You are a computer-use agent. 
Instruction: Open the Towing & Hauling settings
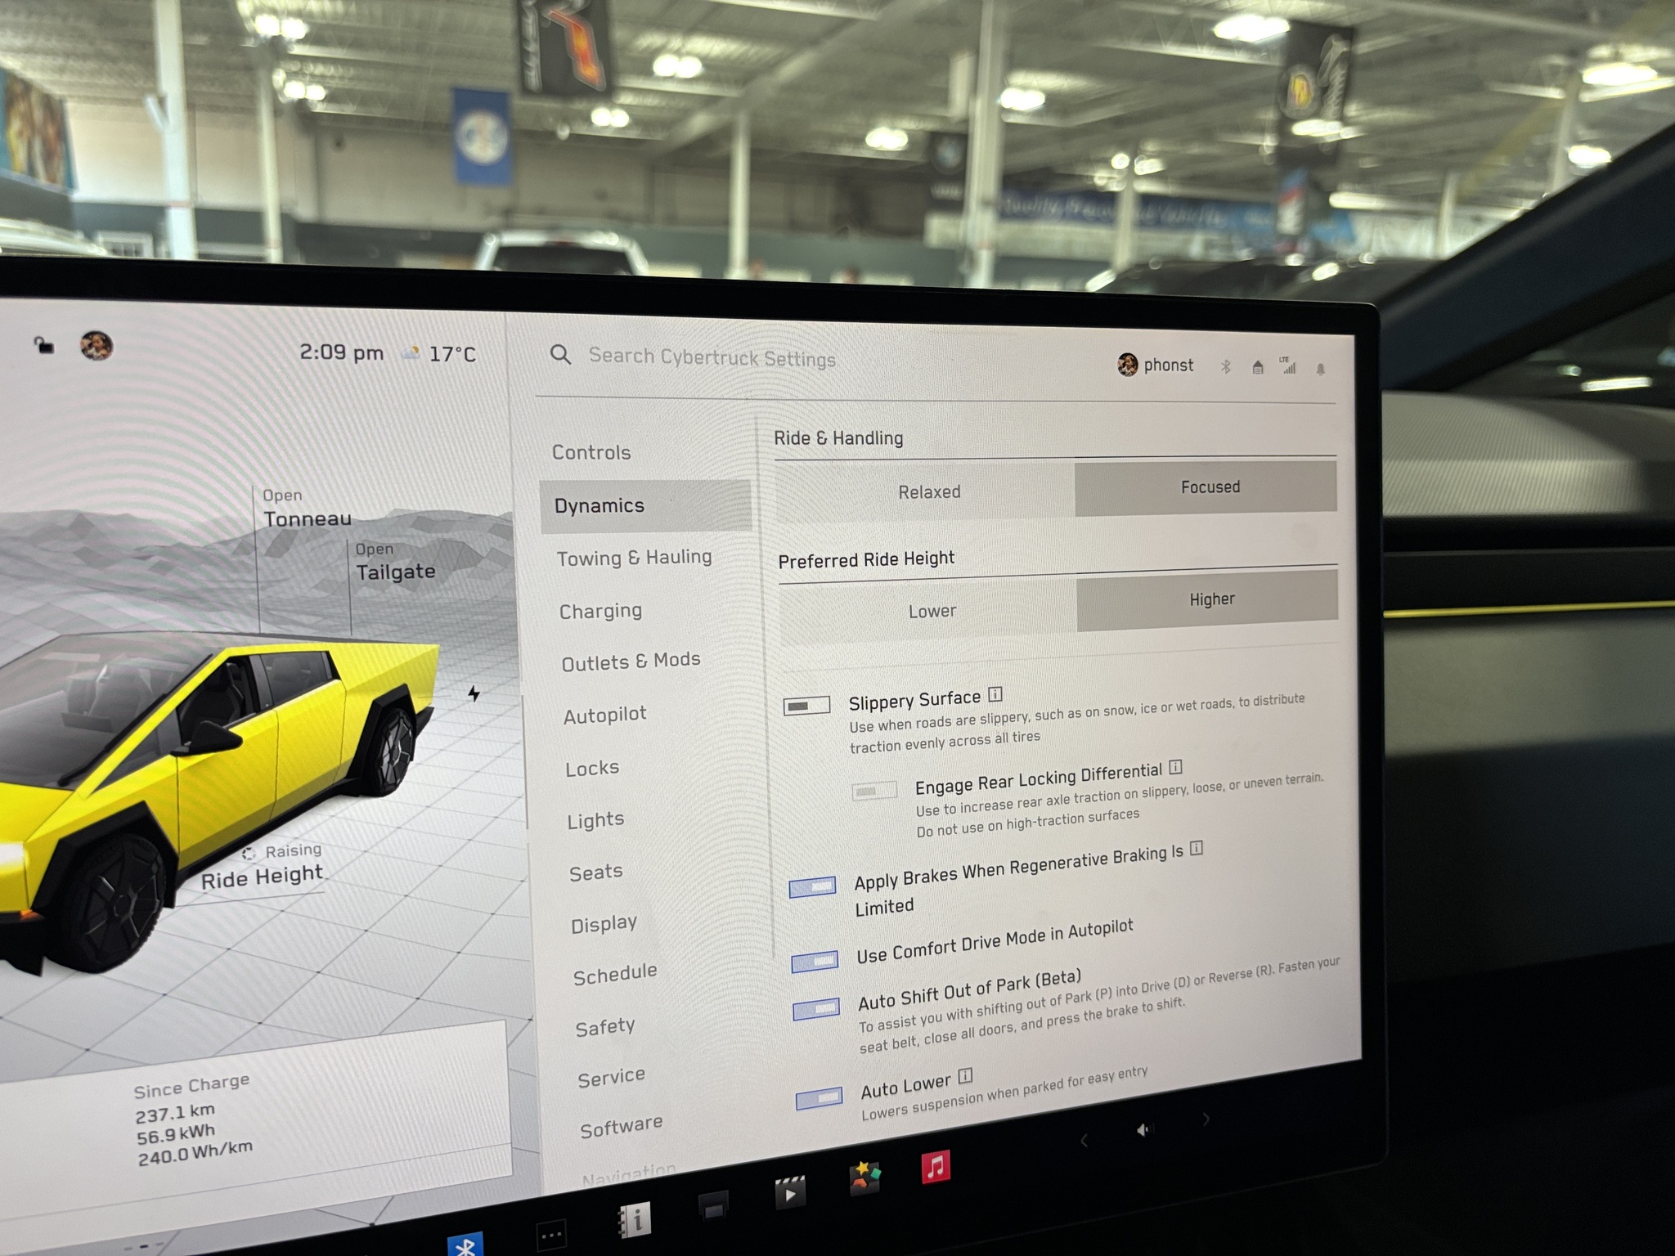pos(634,558)
